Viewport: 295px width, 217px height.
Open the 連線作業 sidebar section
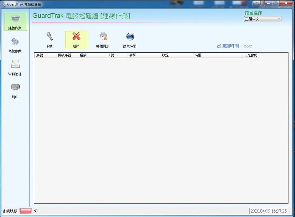pyautogui.click(x=15, y=22)
